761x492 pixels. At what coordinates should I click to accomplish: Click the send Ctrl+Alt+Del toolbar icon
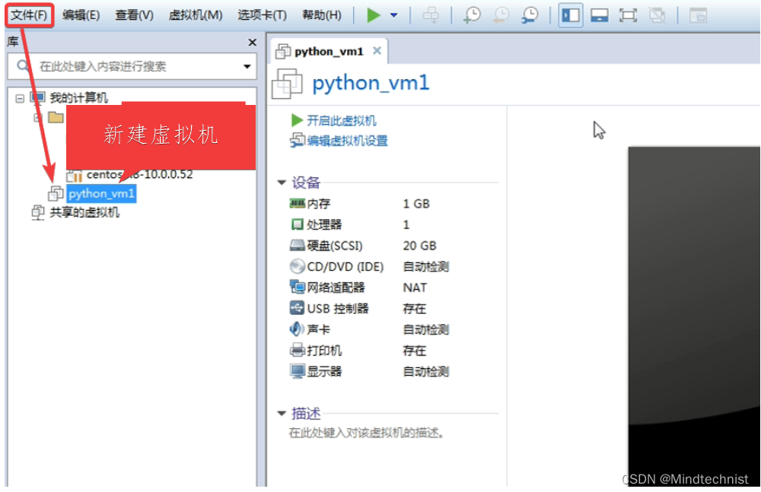tap(431, 15)
